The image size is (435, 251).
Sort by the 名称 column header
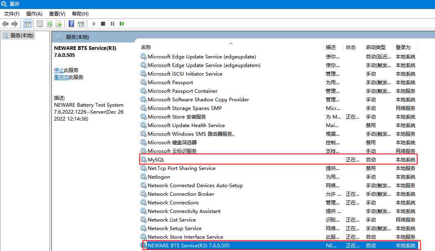146,47
